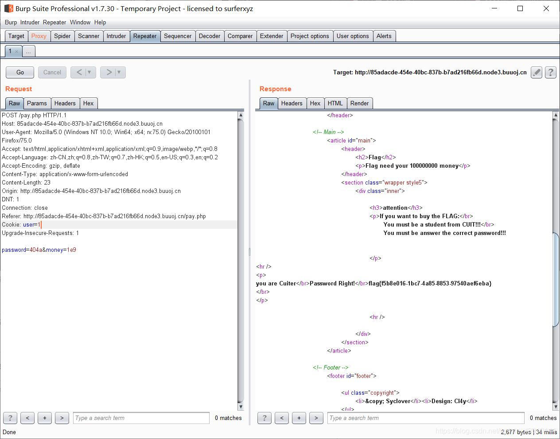This screenshot has width=560, height=439.
Task: Open the User options tab
Action: pyautogui.click(x=353, y=36)
